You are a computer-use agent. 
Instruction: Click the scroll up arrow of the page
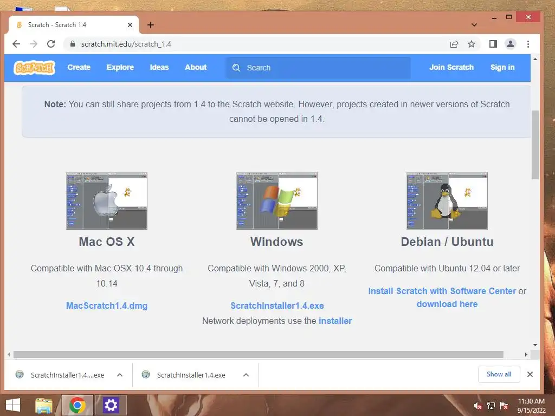(535, 59)
